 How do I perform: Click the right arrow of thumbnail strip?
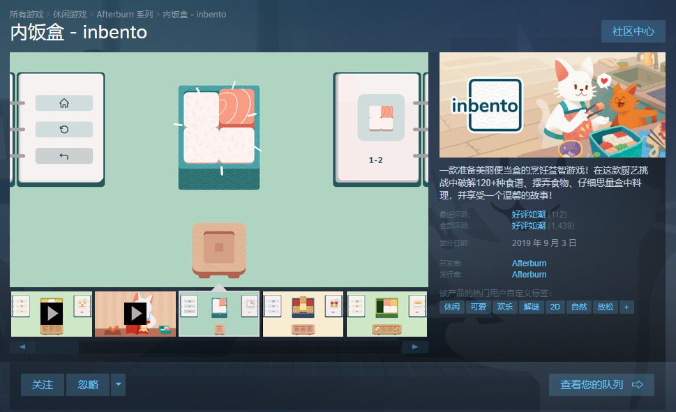click(415, 346)
